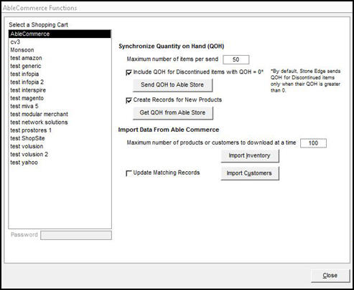
Task: Select test magento in the list
Action: click(60, 98)
